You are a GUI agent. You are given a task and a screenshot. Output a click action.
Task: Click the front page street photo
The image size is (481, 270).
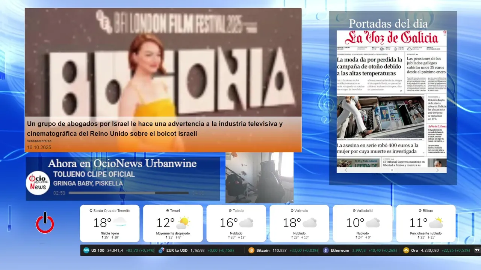(x=381, y=117)
